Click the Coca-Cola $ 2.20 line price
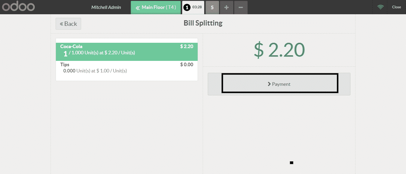The width and height of the screenshot is (406, 174). [x=187, y=46]
